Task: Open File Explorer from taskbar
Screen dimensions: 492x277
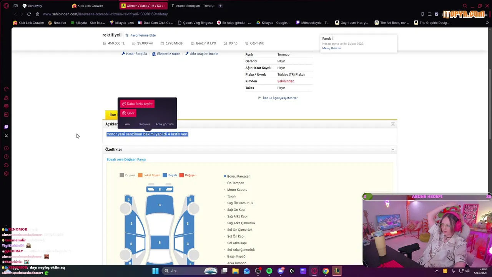Action: tap(235, 271)
